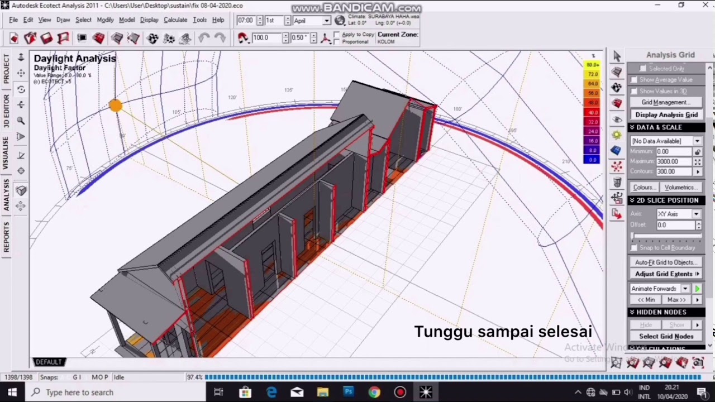715x402 pixels.
Task: Click the lock icon next to Minimum
Action: point(697,151)
